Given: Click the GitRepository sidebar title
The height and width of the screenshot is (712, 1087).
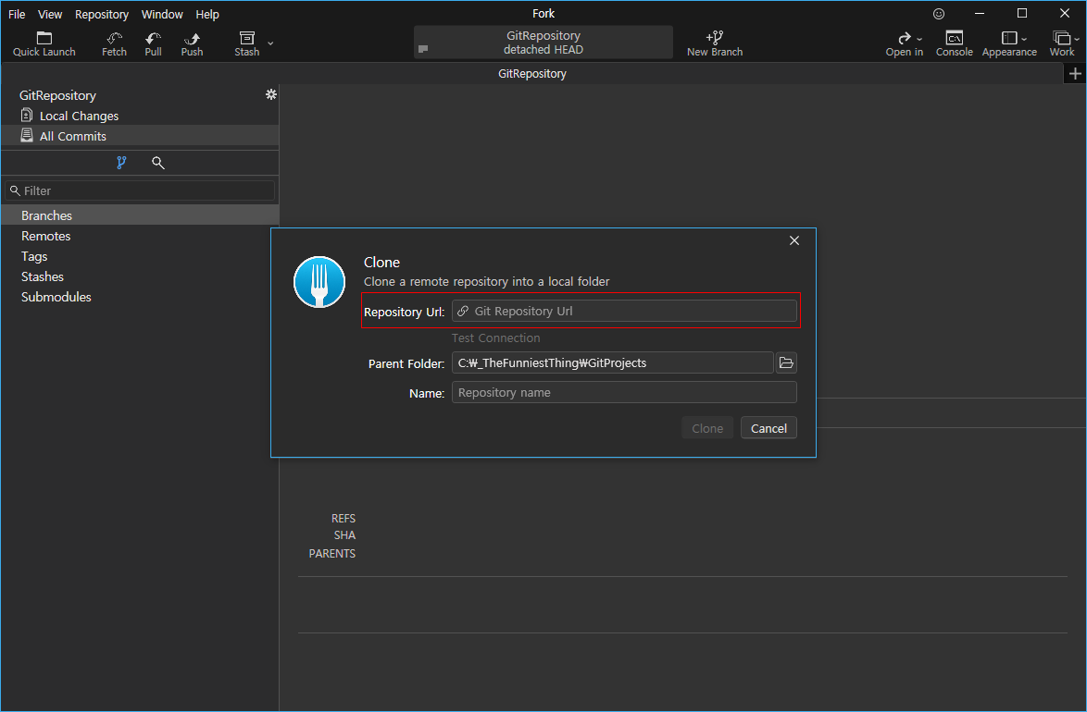Looking at the screenshot, I should pyautogui.click(x=57, y=95).
